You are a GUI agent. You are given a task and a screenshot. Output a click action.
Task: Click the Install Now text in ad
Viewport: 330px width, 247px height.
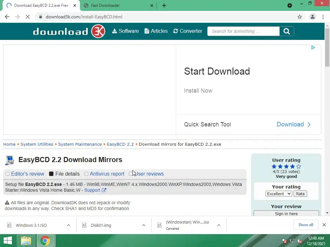coord(198,91)
